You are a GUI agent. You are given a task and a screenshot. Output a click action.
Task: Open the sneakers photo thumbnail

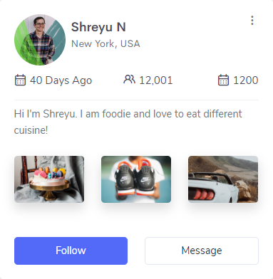[x=136, y=179]
